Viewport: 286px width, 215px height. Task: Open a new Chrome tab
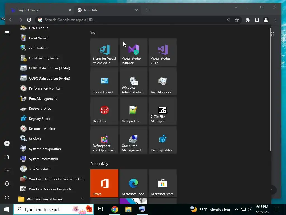click(x=147, y=10)
